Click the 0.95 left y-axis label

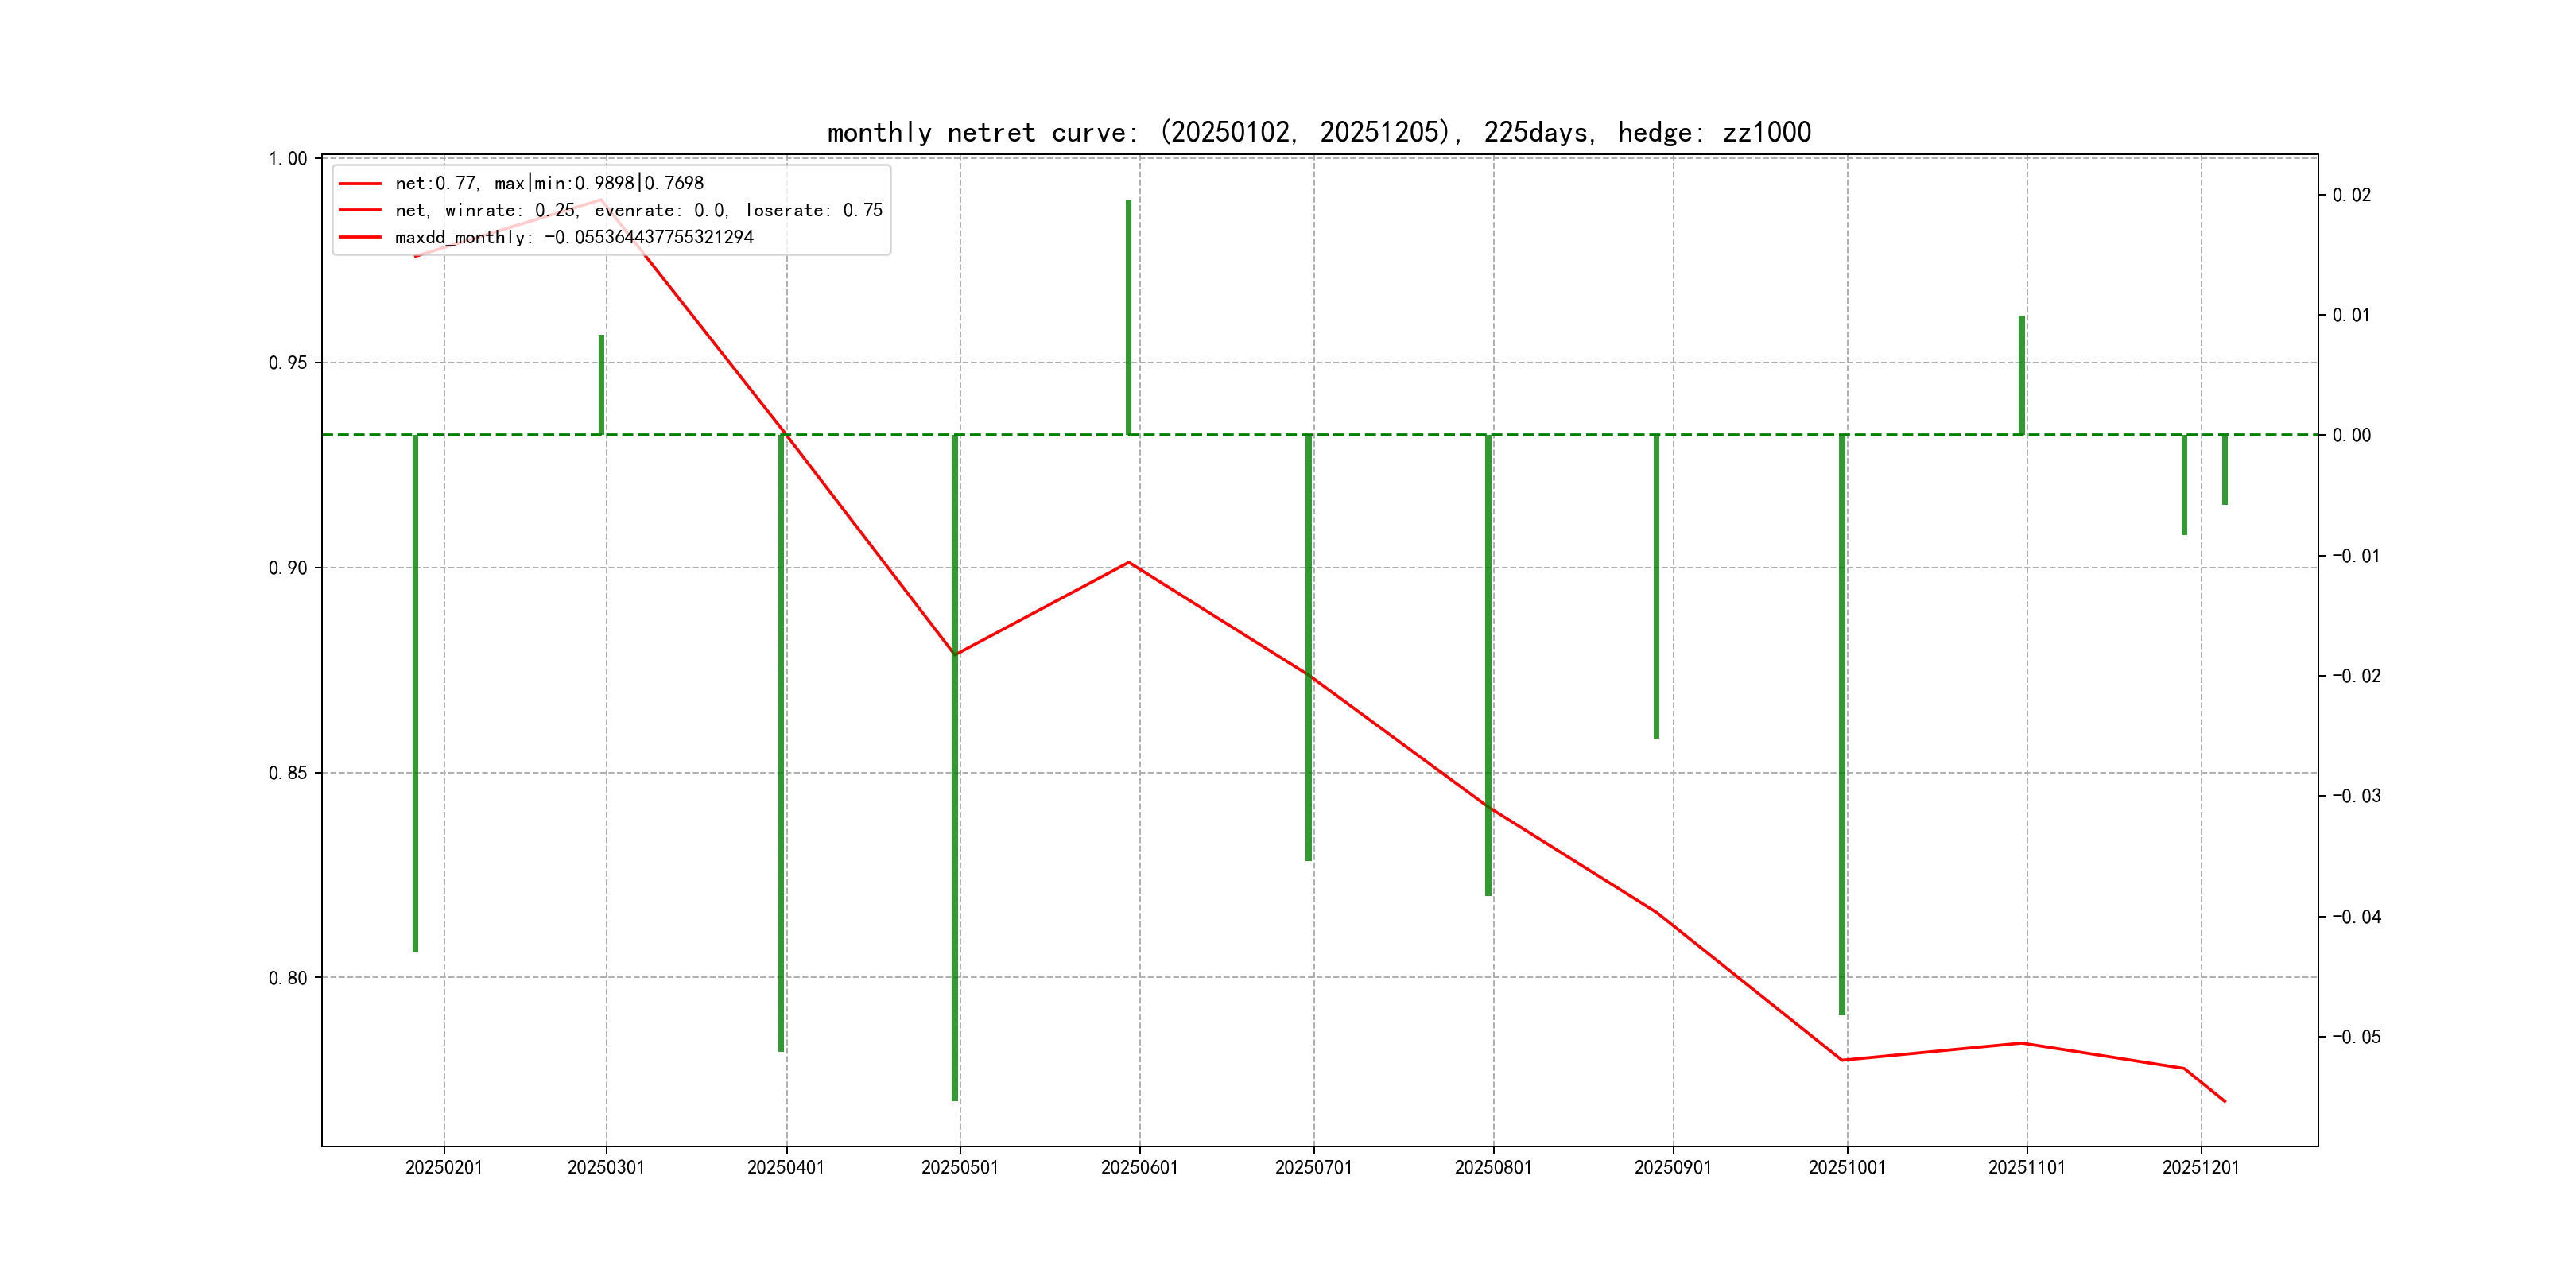(288, 363)
